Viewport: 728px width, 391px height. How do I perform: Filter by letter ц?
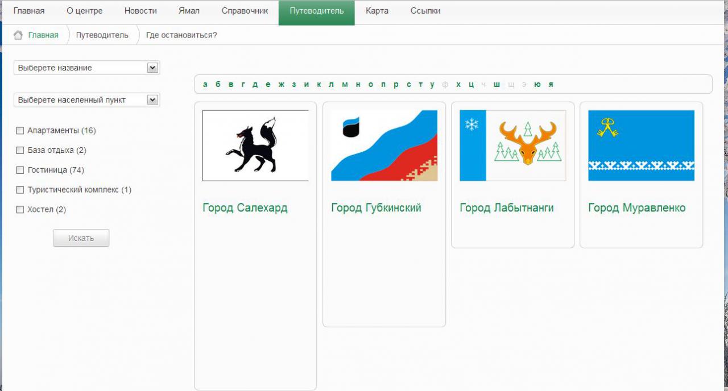click(471, 85)
